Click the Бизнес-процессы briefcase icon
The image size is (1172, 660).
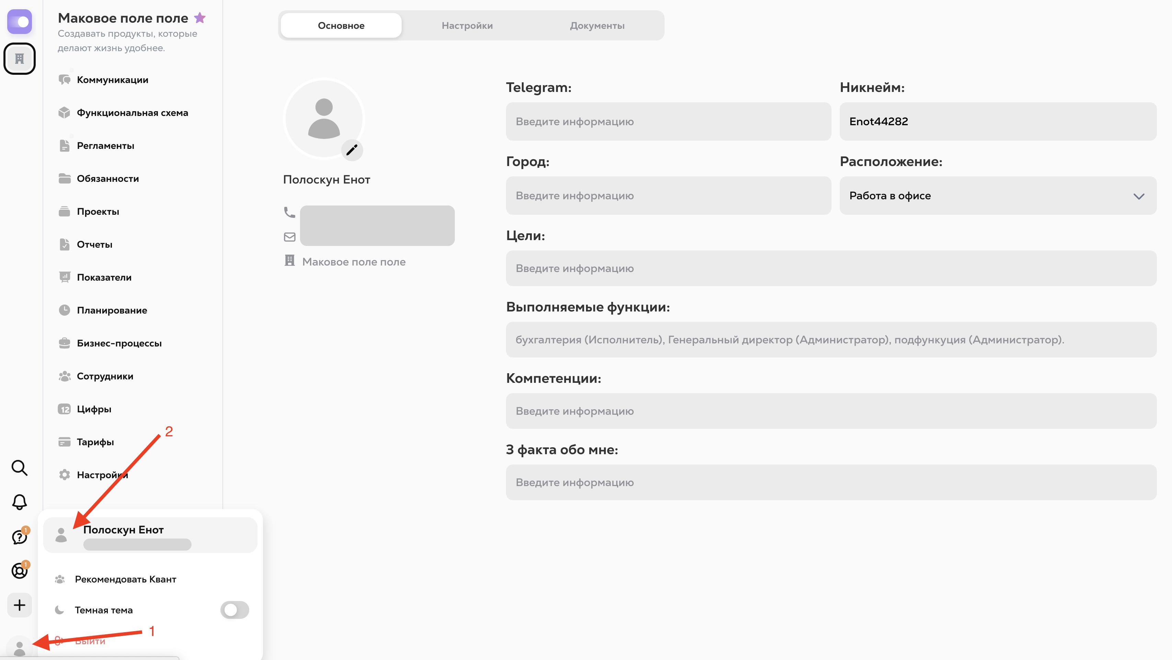pos(65,343)
